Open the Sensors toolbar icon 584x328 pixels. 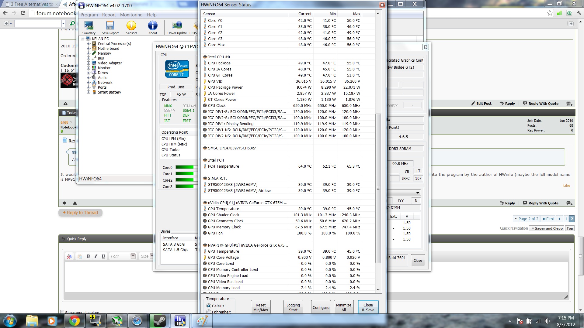point(131,28)
